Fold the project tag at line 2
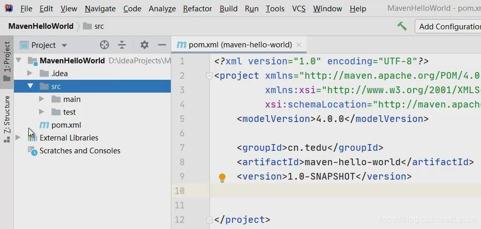481x229 pixels. click(210, 76)
